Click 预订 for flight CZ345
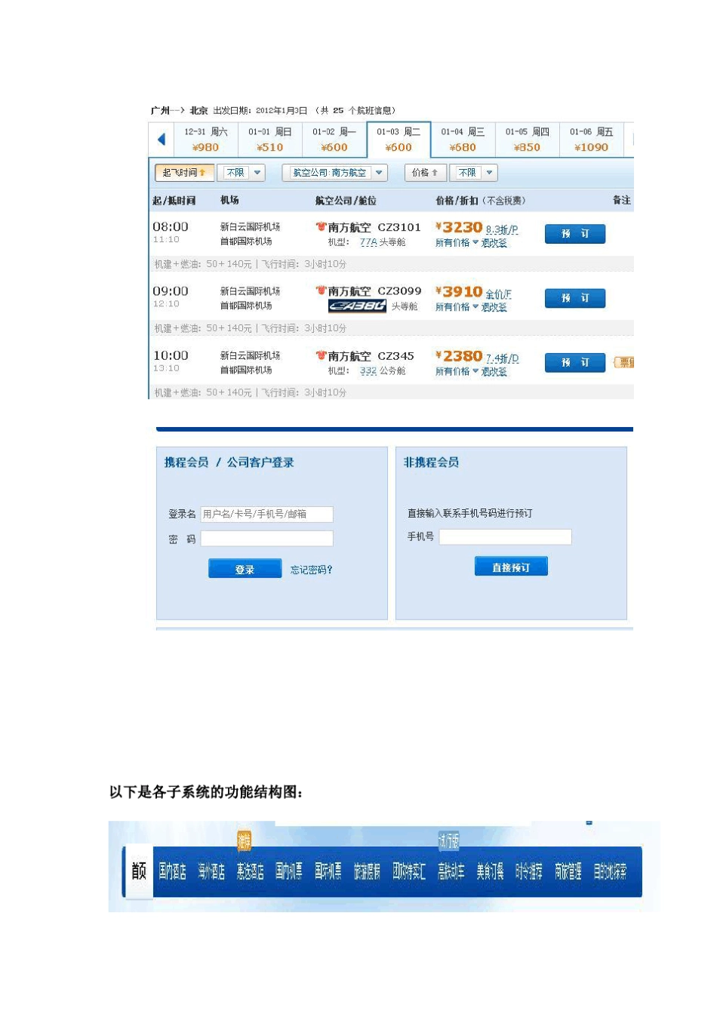This screenshot has width=717, height=1014. [x=575, y=363]
